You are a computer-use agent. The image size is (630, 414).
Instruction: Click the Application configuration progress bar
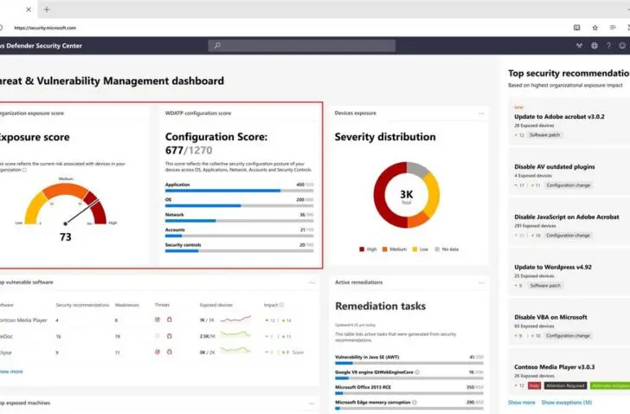coord(239,191)
